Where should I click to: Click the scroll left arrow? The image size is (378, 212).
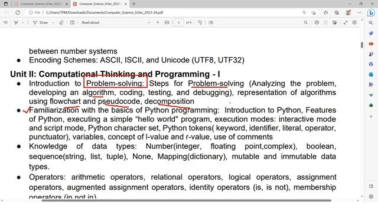[x=2, y=200]
